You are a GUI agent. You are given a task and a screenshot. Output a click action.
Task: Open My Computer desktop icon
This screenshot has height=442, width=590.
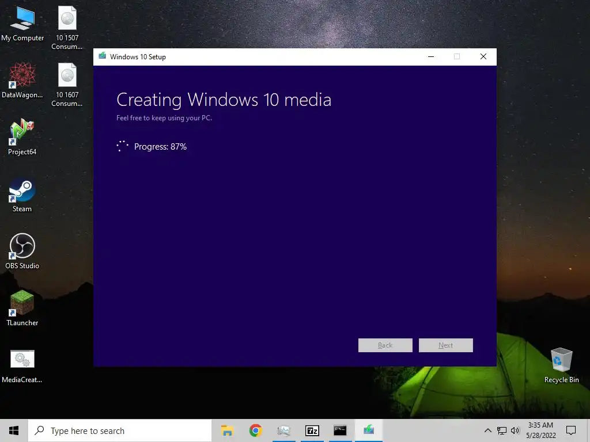22,24
